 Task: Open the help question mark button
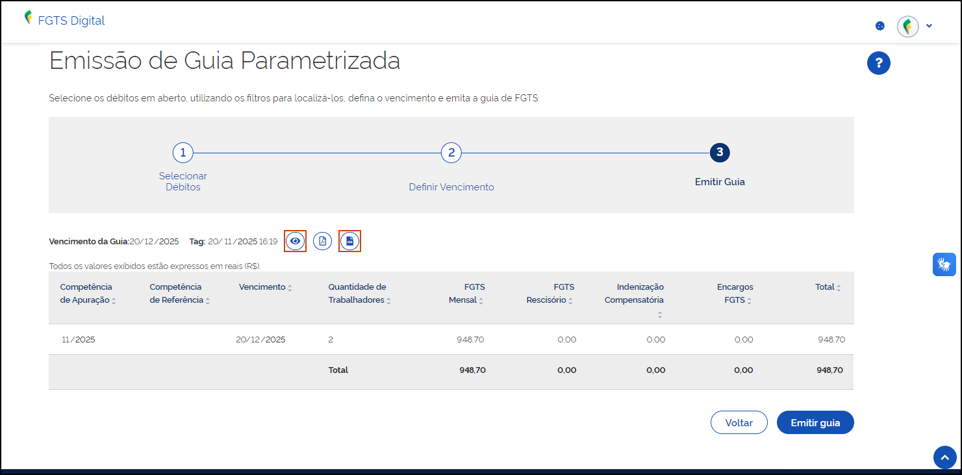pos(878,63)
